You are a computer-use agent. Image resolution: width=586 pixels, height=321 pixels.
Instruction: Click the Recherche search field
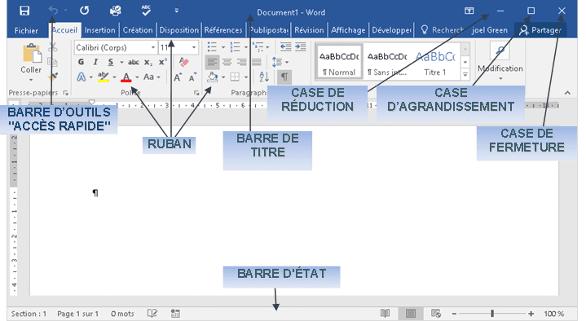[442, 30]
